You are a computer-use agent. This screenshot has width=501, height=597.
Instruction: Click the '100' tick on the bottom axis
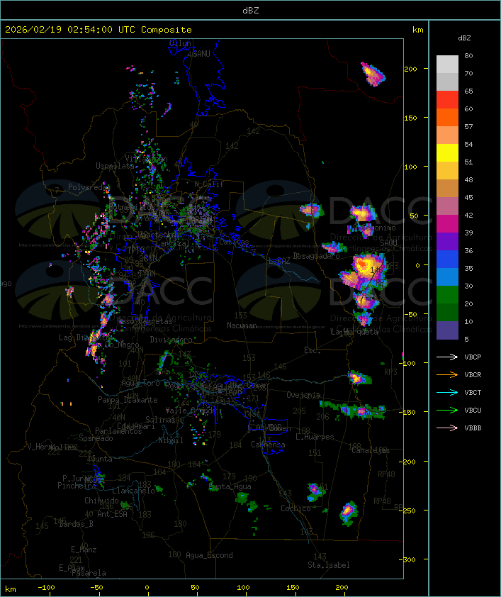click(x=242, y=588)
